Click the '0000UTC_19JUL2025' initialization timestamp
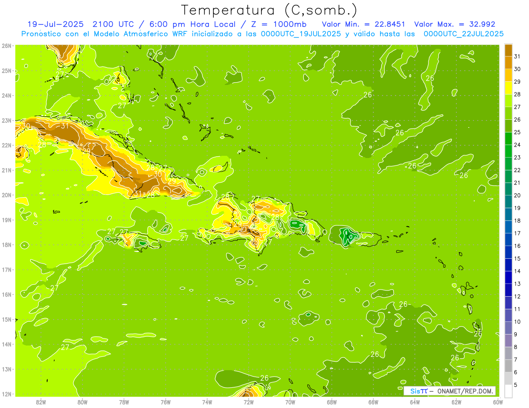The width and height of the screenshot is (529, 408). [301, 34]
